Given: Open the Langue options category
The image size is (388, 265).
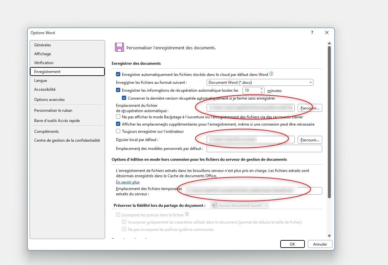Looking at the screenshot, I should 67,81.
